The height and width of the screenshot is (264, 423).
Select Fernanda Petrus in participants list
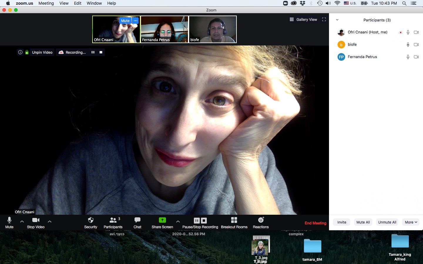[376, 57]
